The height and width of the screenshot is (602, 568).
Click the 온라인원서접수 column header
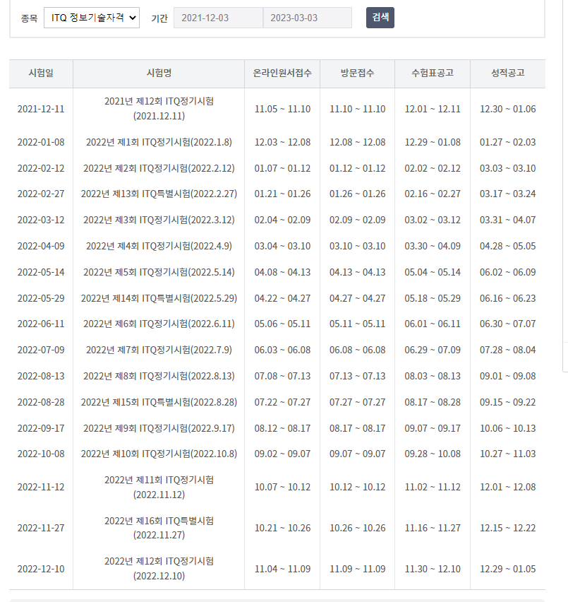click(x=282, y=73)
